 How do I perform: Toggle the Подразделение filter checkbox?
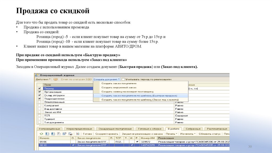[40, 99]
